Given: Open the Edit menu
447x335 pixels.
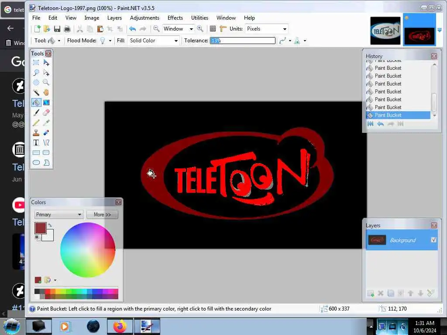Looking at the screenshot, I should pos(53,17).
